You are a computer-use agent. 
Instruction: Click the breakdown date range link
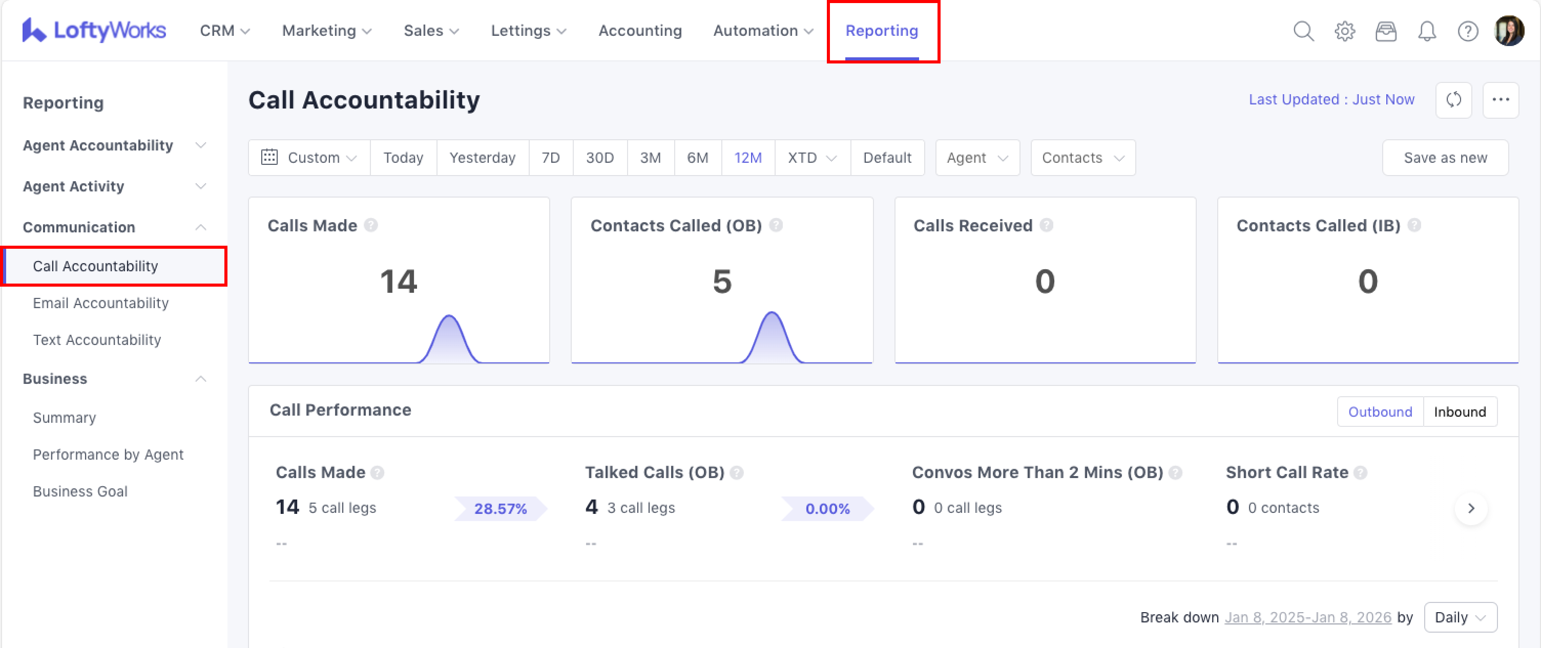coord(1308,617)
